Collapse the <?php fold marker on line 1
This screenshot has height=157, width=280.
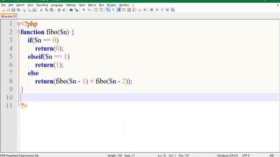[x=19, y=24]
